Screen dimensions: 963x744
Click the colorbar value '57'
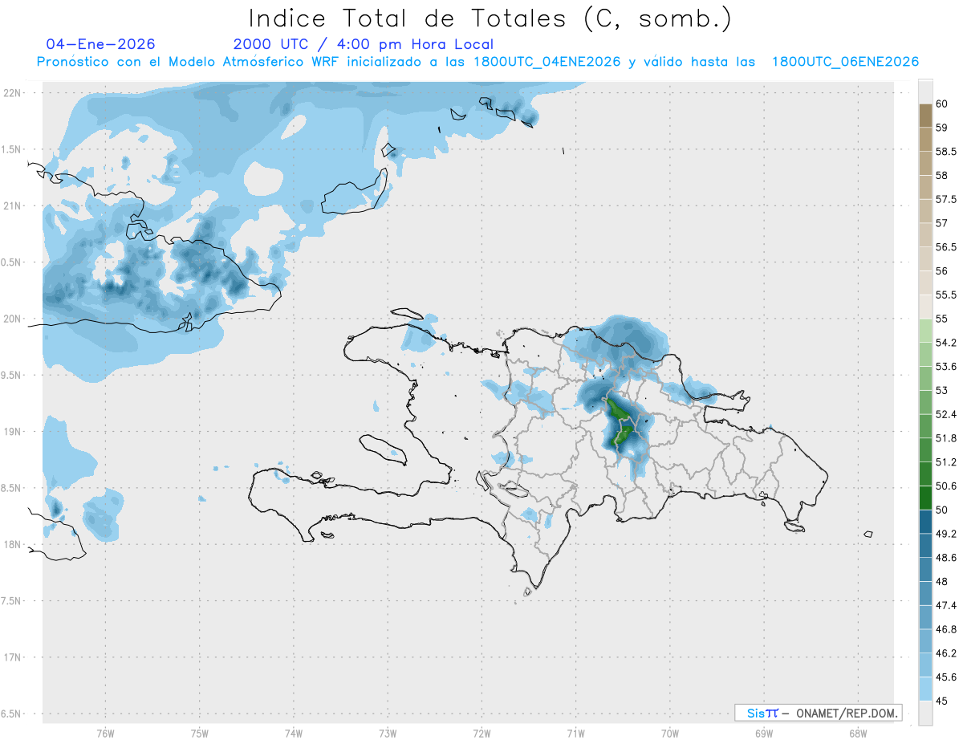click(941, 222)
